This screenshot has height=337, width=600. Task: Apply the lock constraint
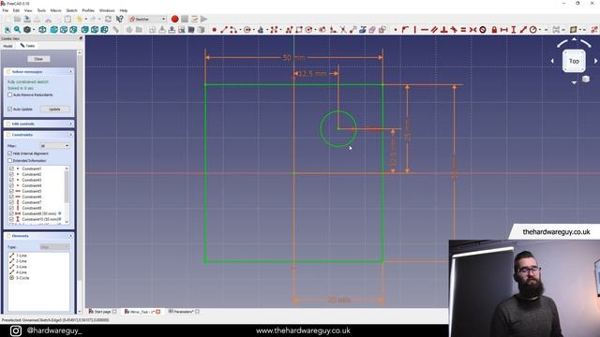tap(494, 29)
